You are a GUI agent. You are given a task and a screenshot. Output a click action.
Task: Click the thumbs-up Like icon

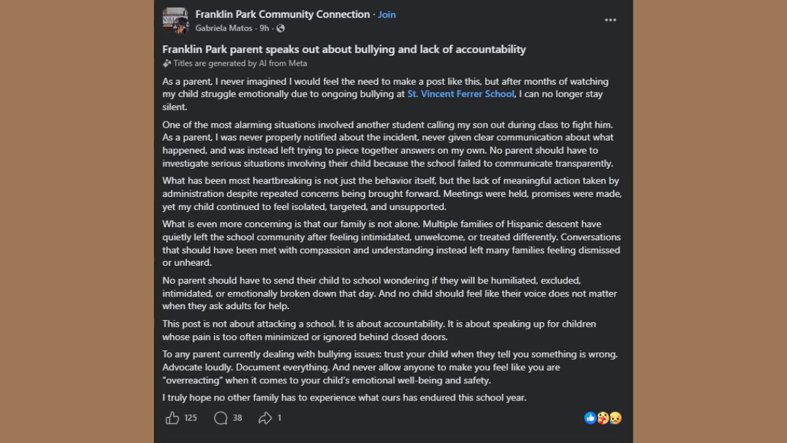tap(172, 418)
